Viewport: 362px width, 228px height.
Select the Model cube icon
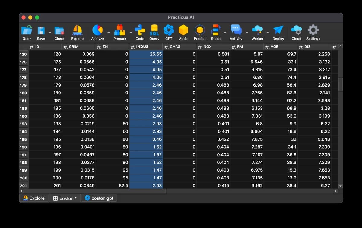coord(183,30)
